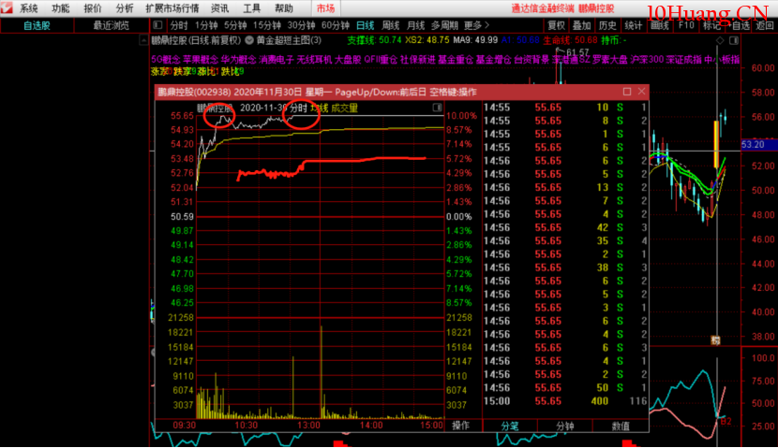The image size is (778, 448).
Task: Select the 60分钟 period
Action: click(x=336, y=25)
